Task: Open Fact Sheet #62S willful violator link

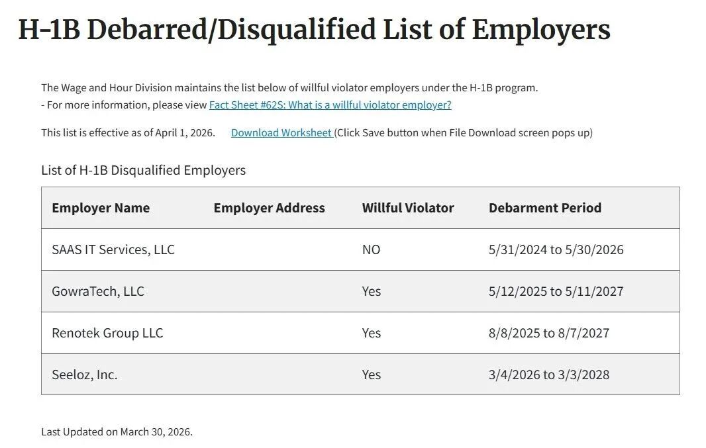Action: (330, 105)
